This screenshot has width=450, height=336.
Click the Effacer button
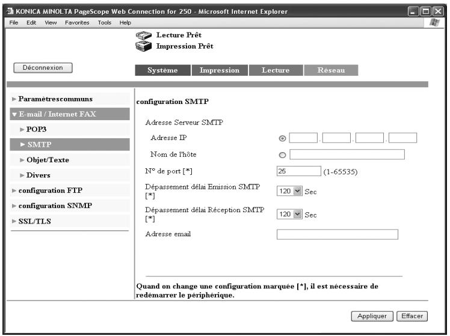point(412,316)
